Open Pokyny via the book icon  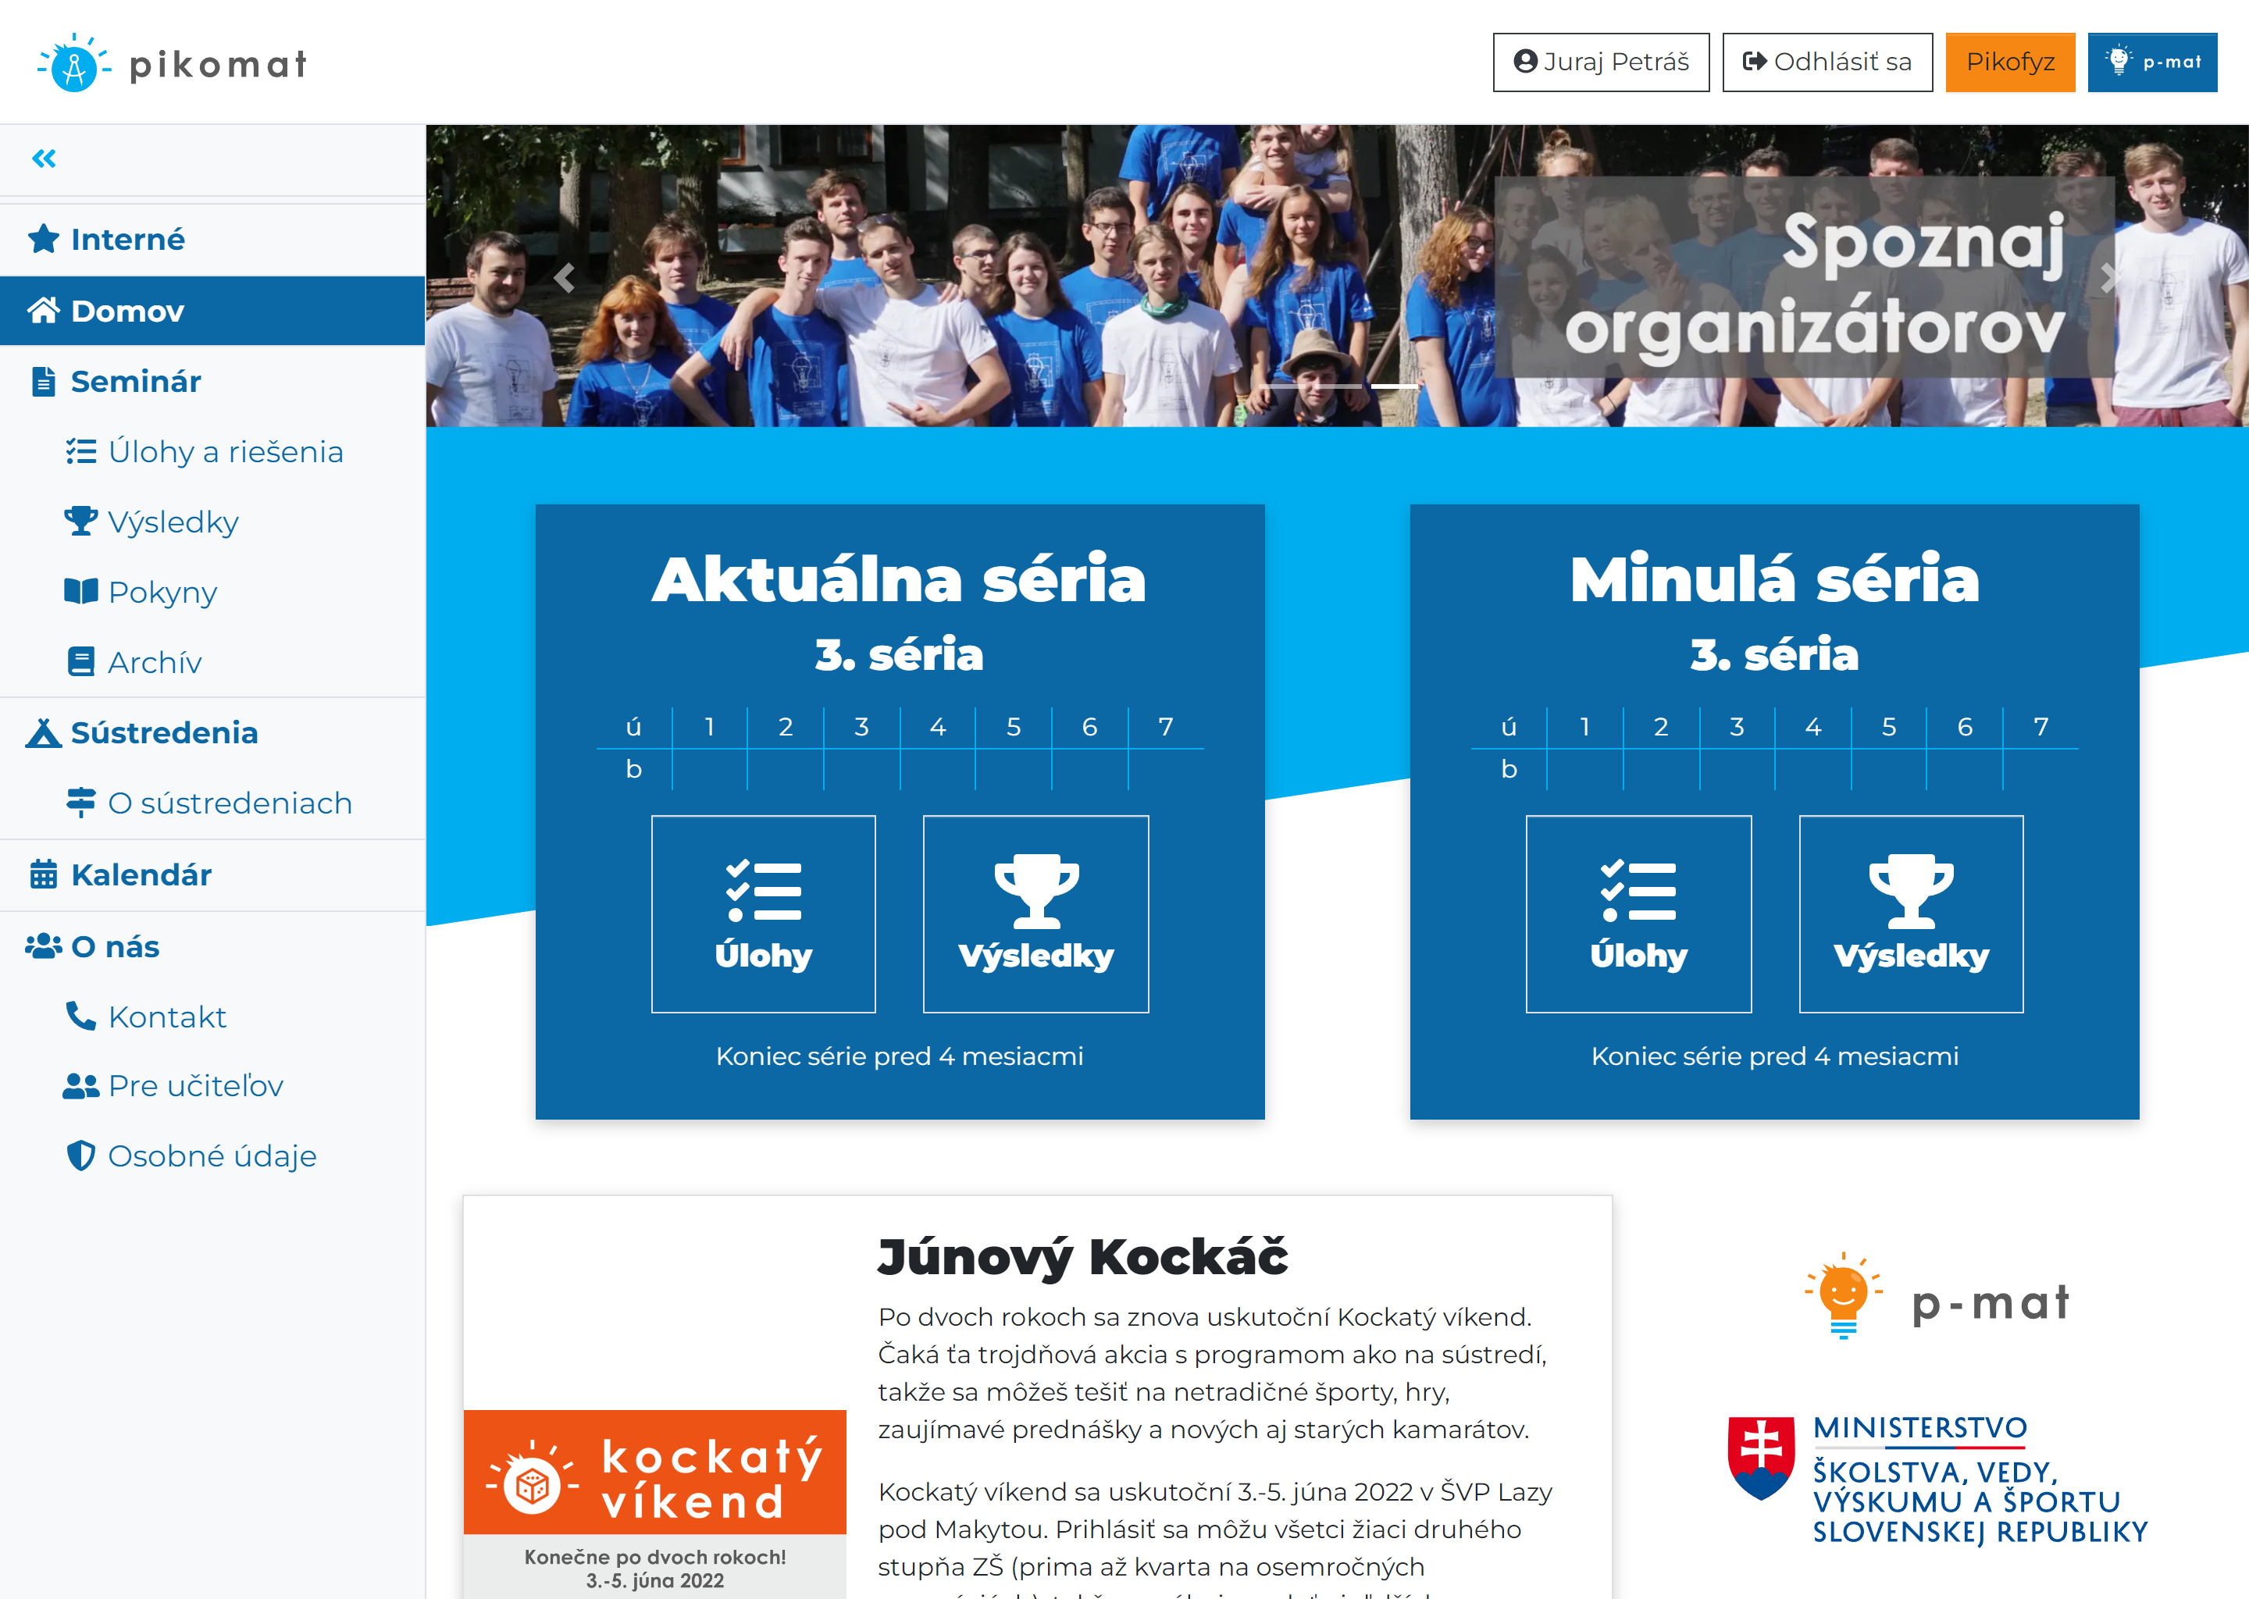coord(82,592)
